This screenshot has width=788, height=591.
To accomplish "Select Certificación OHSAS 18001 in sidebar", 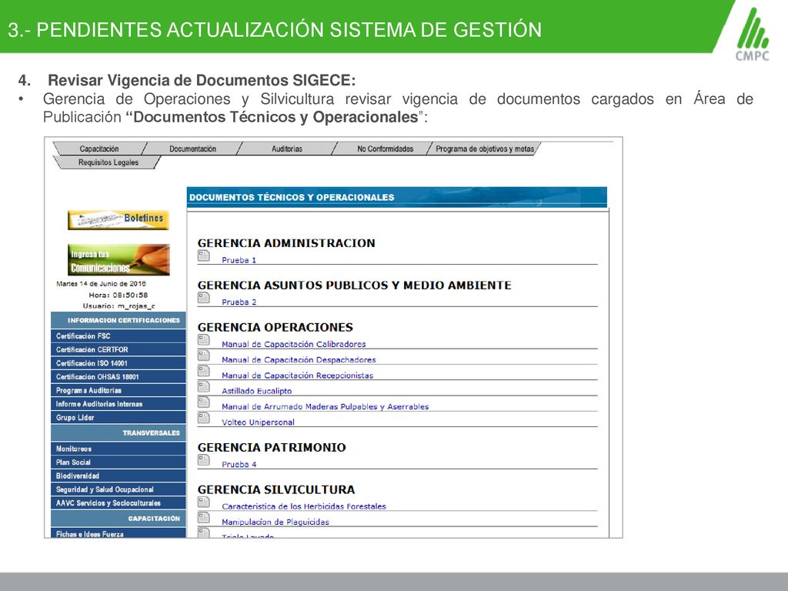I will (118, 376).
